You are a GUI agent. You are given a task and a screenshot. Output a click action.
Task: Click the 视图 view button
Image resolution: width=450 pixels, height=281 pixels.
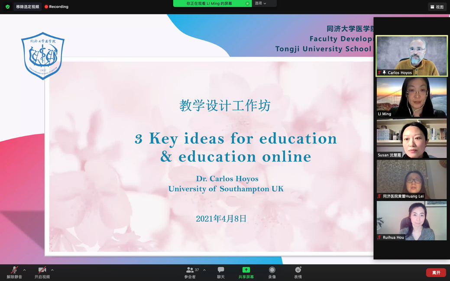coord(437,7)
